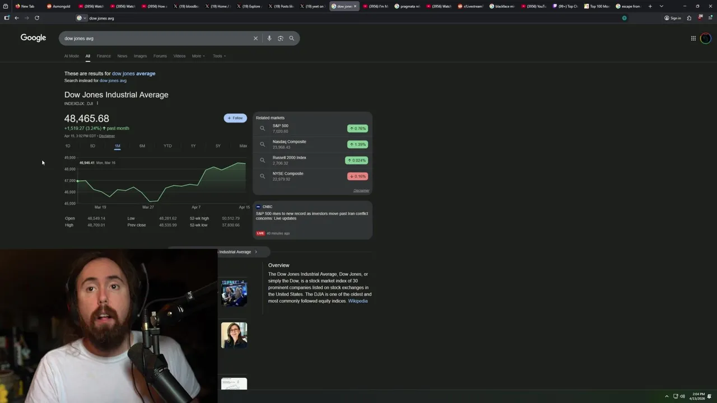Expand the Tools dropdown
Image resolution: width=717 pixels, height=403 pixels.
219,56
